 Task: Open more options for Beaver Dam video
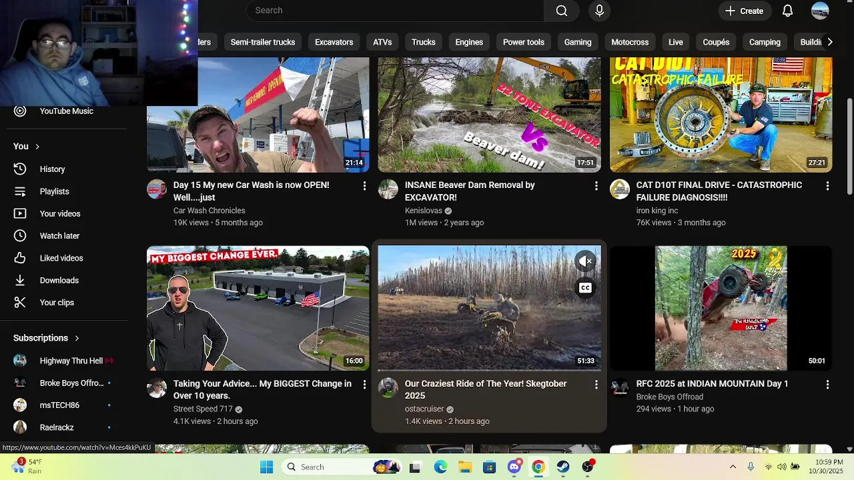(x=596, y=186)
